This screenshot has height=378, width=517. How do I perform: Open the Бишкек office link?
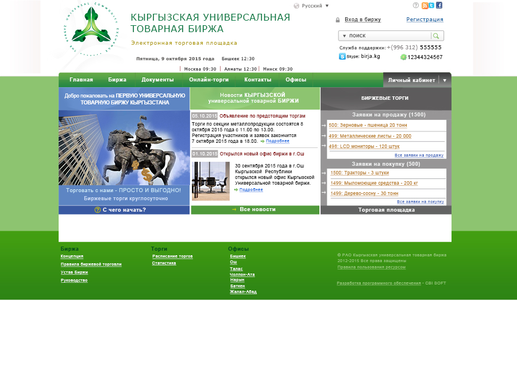(x=238, y=256)
